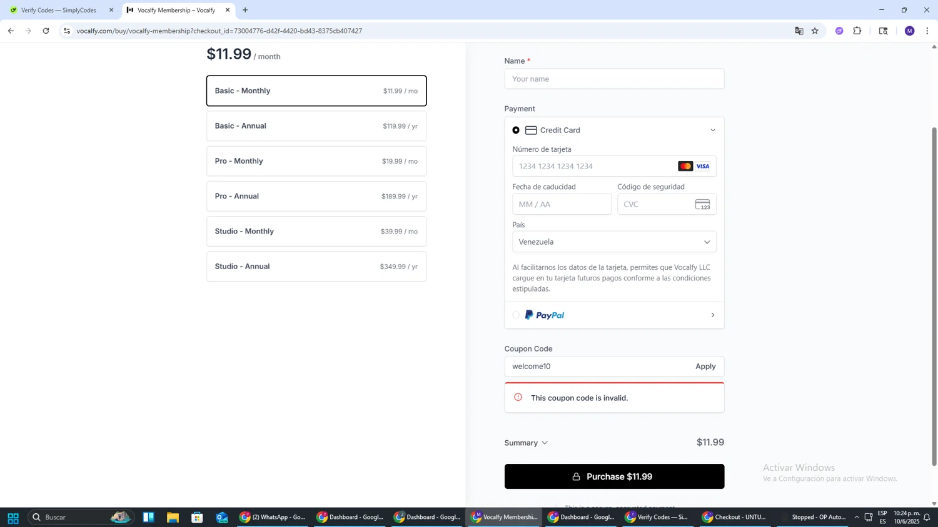The height and width of the screenshot is (527, 938).
Task: Choose the Pro - Monthly plan
Action: (x=316, y=161)
